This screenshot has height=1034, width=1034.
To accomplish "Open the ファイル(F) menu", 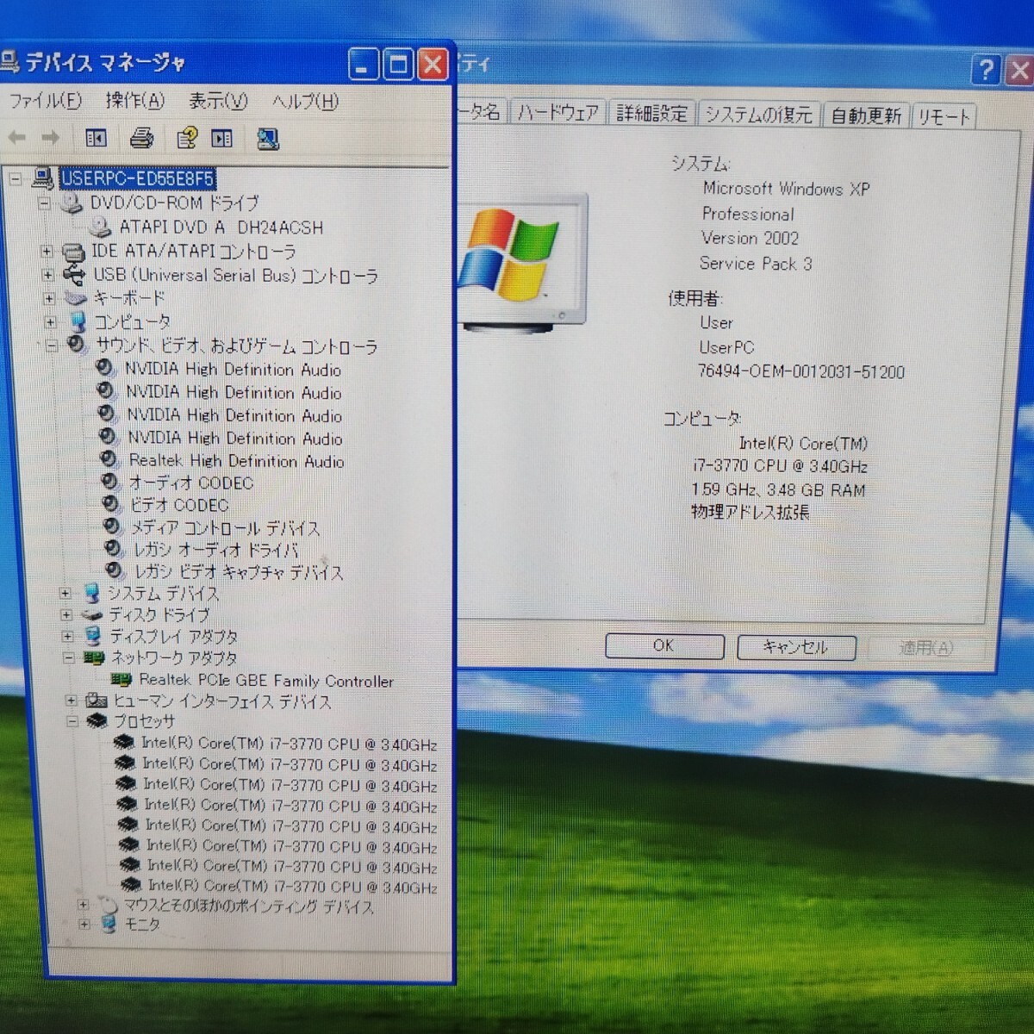I will 45,101.
